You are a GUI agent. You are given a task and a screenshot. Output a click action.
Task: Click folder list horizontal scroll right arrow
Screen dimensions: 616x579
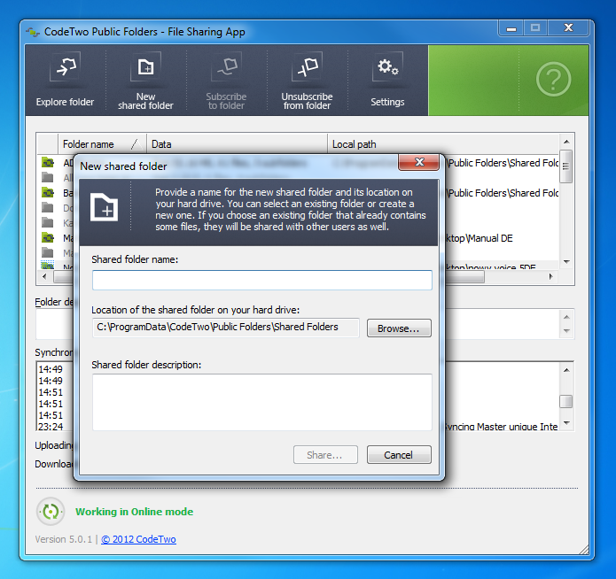coord(551,277)
